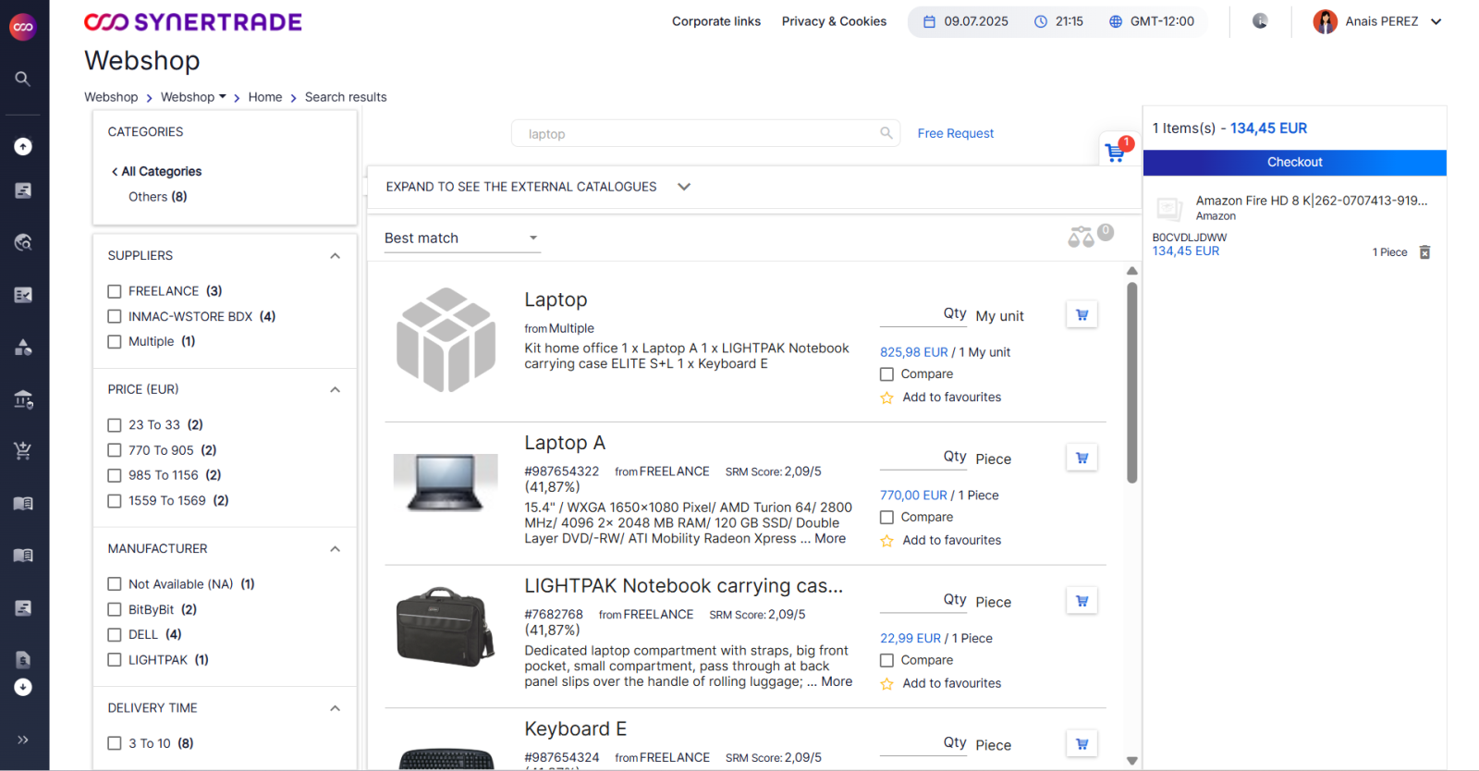Tick the Multiple supplier checkbox
Viewport: 1479px width, 771px height.
115,341
